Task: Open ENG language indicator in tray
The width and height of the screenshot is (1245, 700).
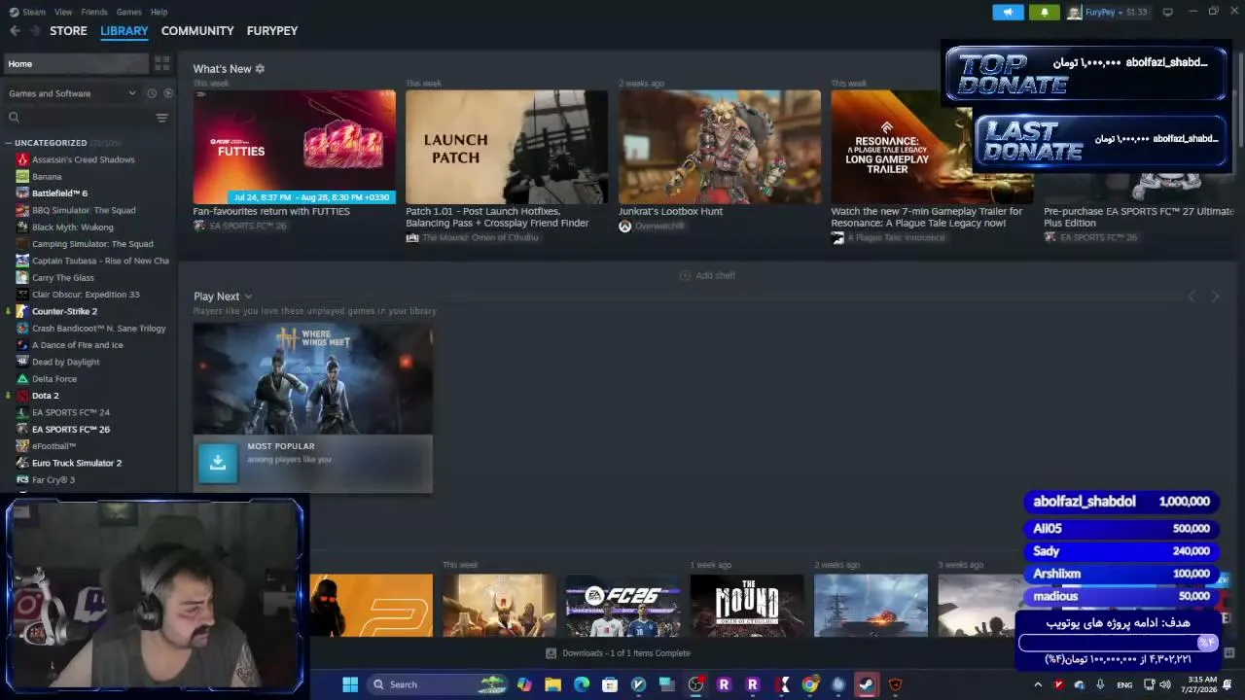Action: coord(1124,685)
